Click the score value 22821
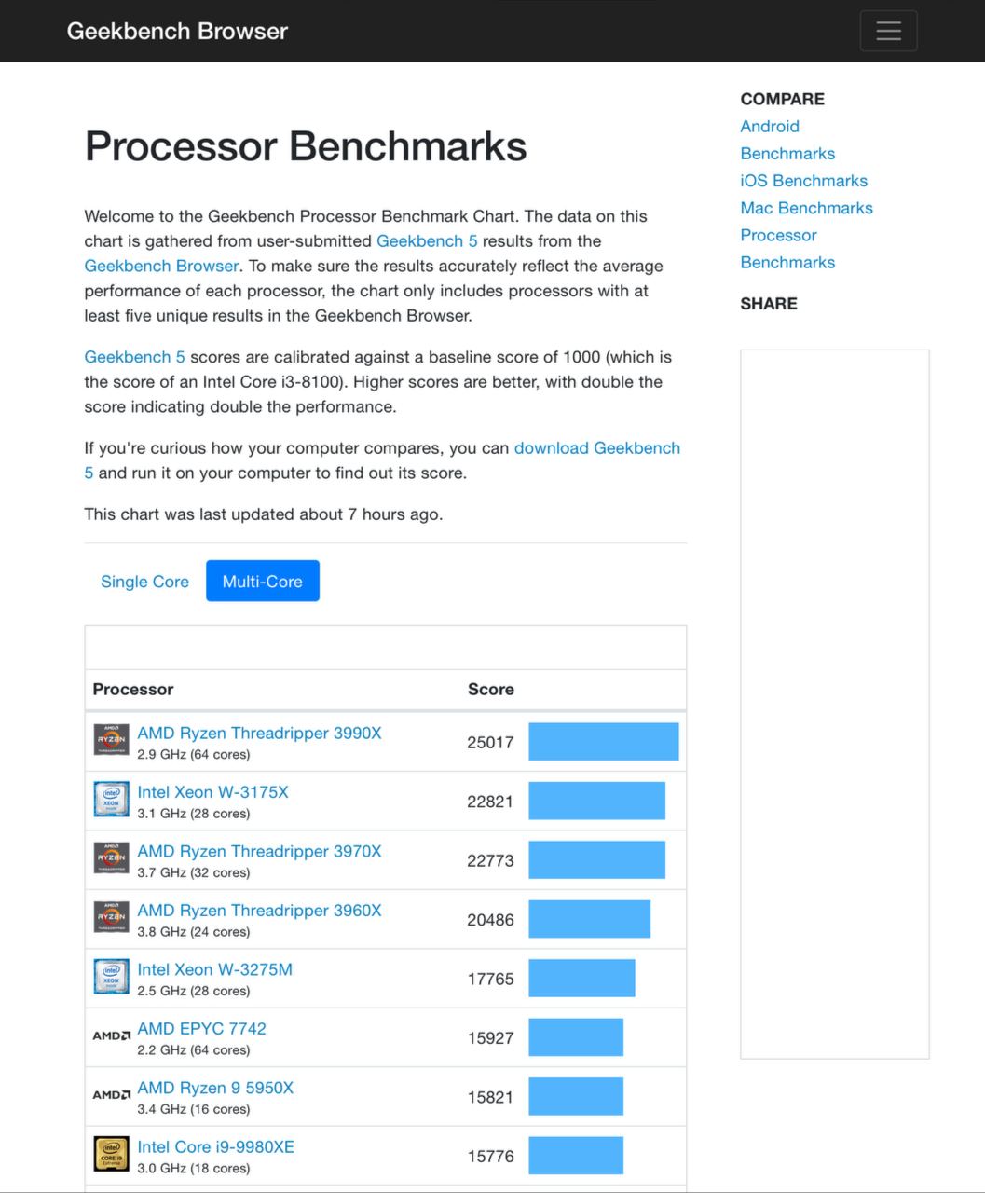985x1193 pixels. click(x=490, y=802)
